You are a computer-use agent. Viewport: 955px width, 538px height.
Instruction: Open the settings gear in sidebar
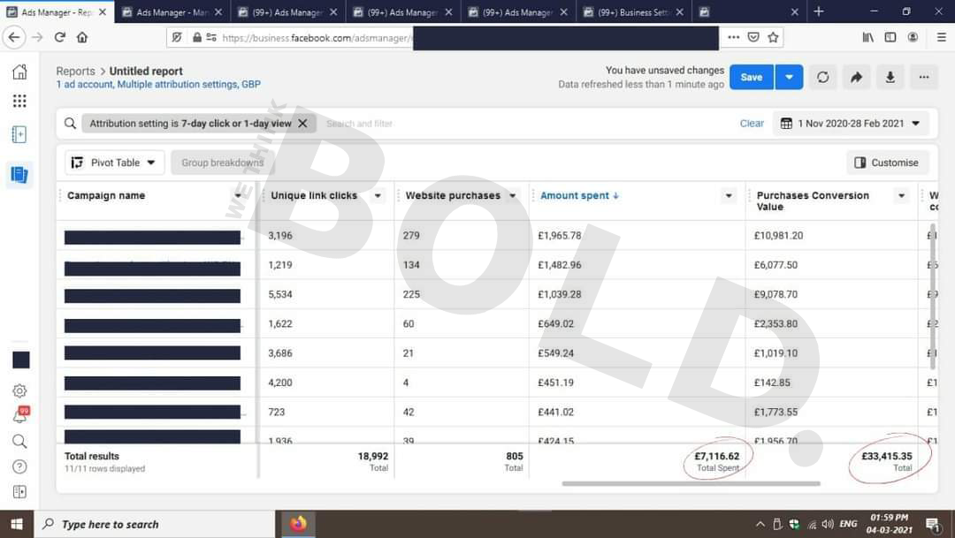click(x=19, y=390)
